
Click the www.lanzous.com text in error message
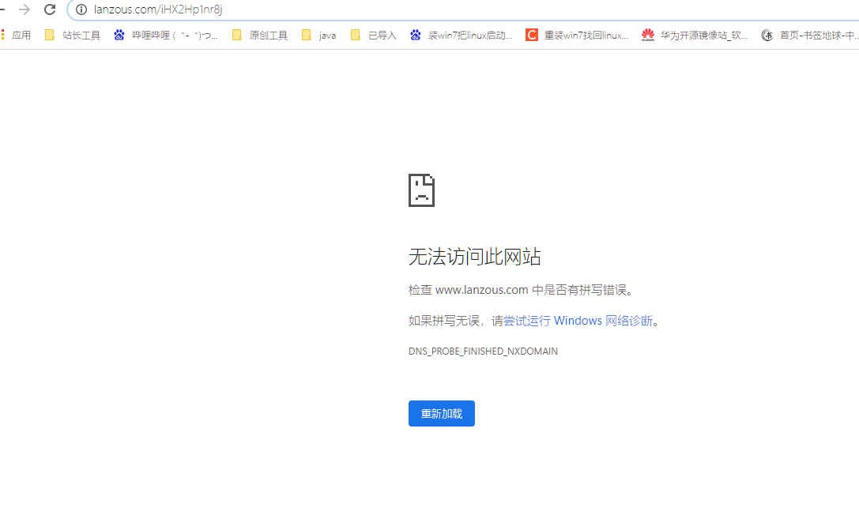481,290
